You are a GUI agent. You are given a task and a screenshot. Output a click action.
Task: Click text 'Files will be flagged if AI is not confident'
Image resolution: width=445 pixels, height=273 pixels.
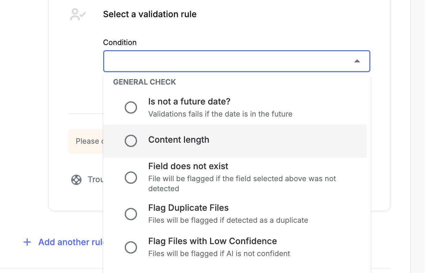point(219,253)
